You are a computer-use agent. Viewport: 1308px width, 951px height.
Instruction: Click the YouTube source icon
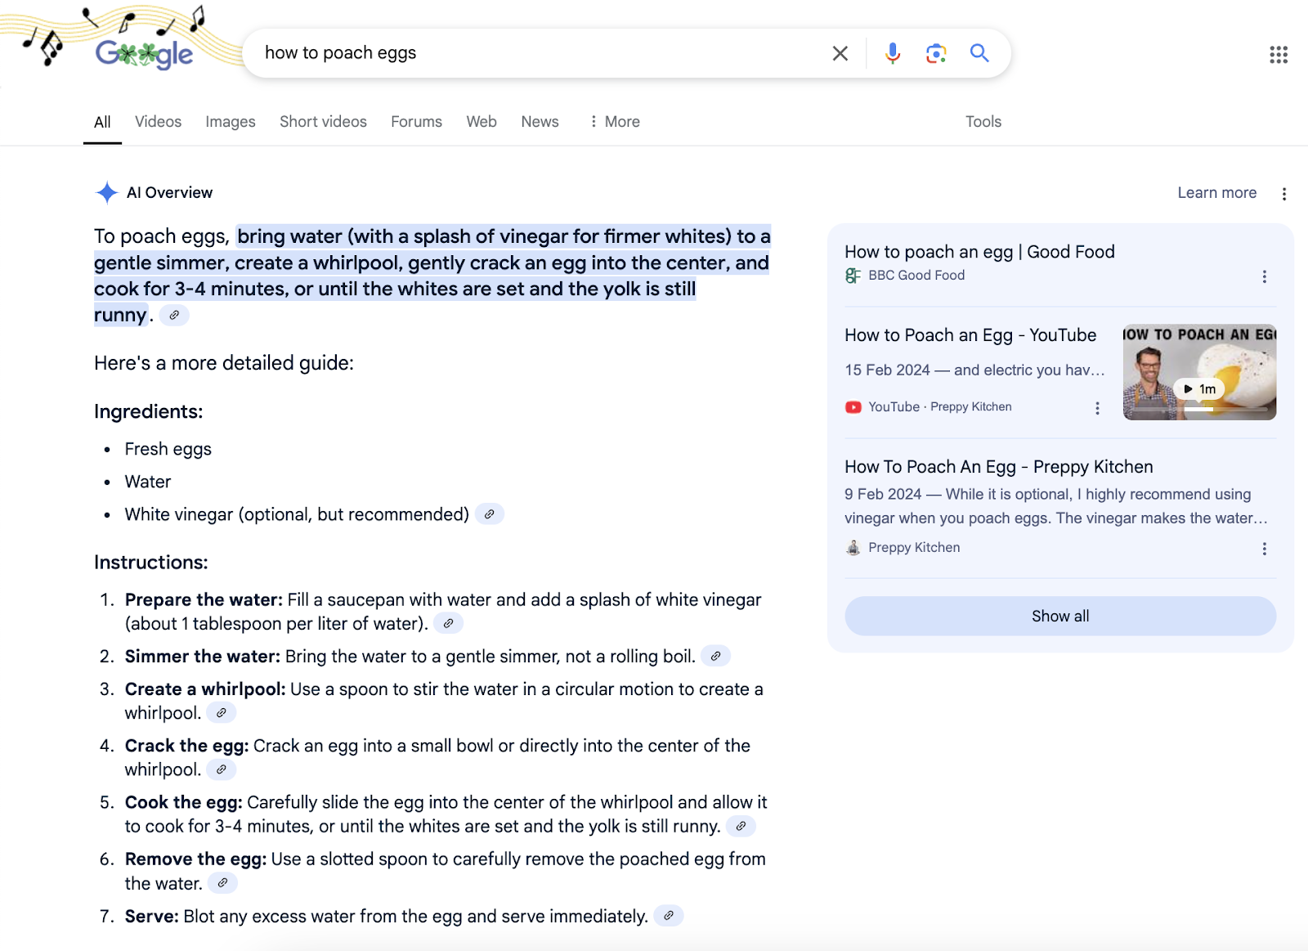(853, 407)
